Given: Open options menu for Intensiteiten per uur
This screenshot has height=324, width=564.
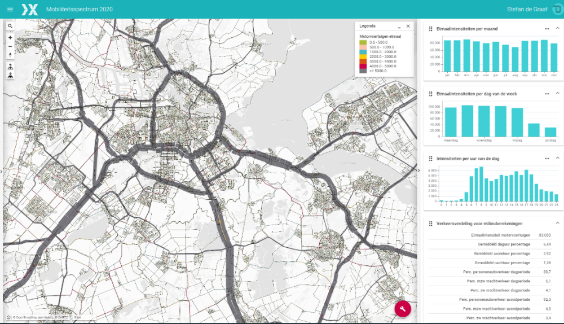Looking at the screenshot, I should pos(547,159).
